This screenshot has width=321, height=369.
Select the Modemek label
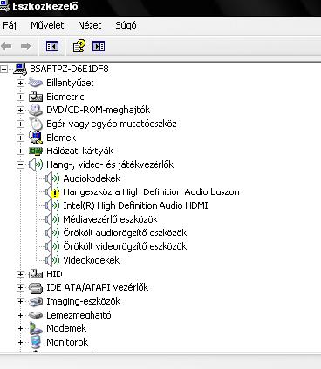point(66,328)
